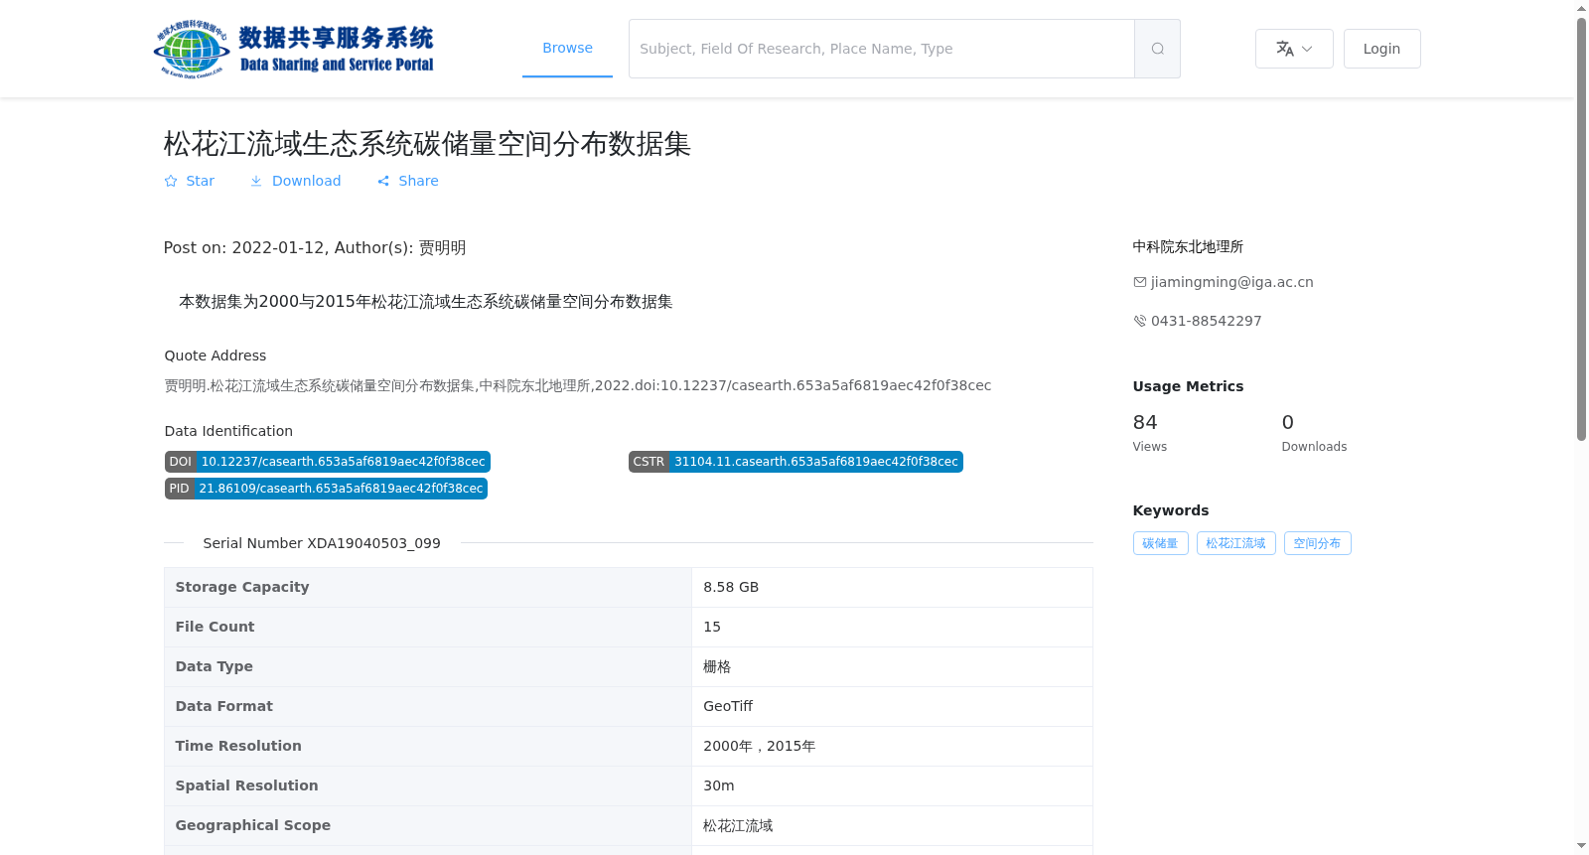Click the Download link text

click(306, 181)
